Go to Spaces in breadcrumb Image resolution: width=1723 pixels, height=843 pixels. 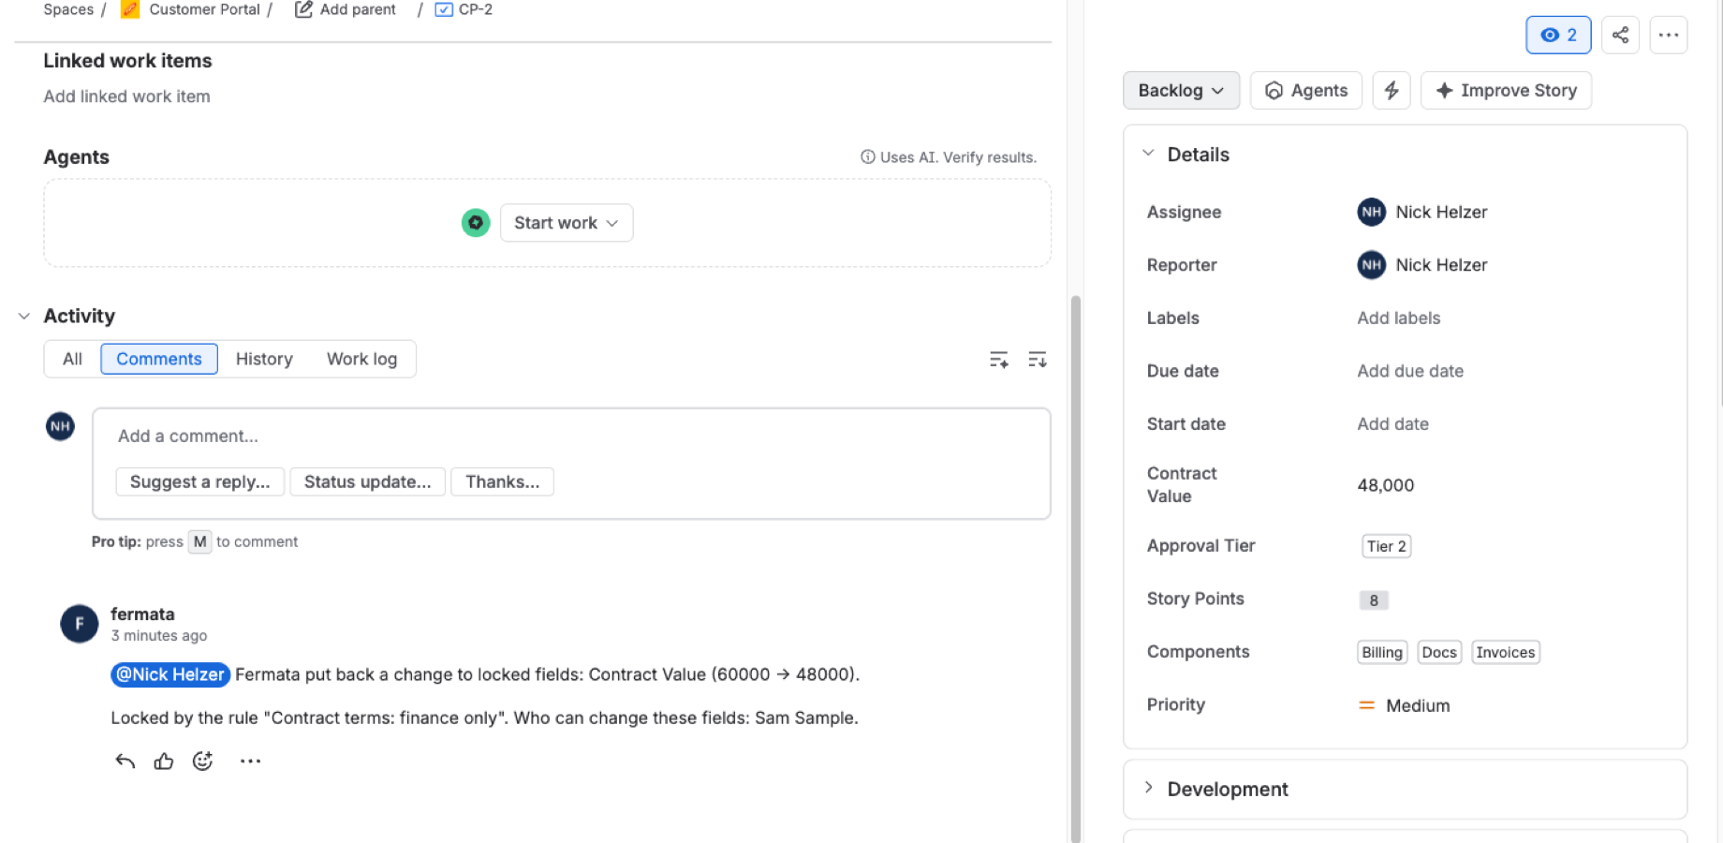[68, 9]
